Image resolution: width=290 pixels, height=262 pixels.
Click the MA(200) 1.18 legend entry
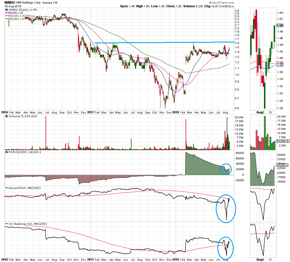[15, 19]
